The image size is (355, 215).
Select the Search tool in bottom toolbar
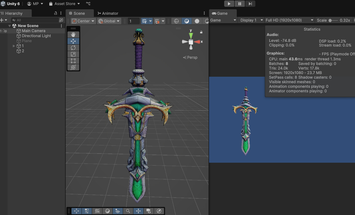[128, 211]
